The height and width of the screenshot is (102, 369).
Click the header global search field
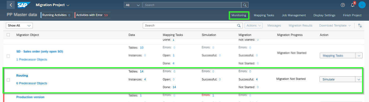click(x=192, y=5)
